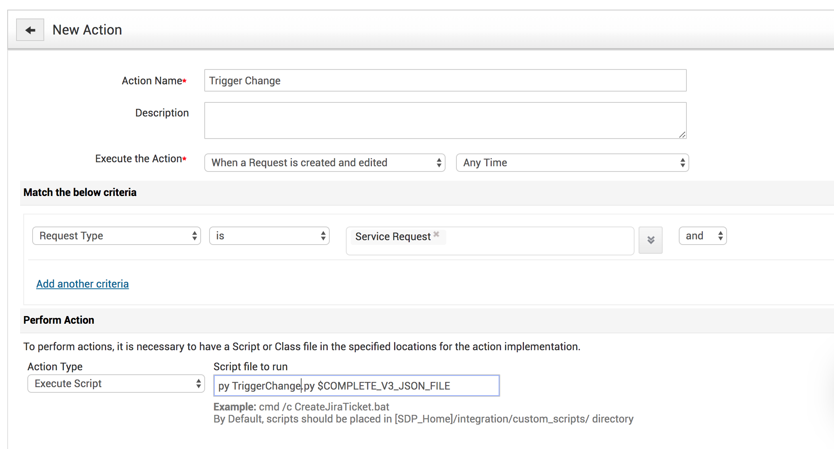The width and height of the screenshot is (834, 449).
Task: Remove the Service Request tag
Action: [436, 234]
